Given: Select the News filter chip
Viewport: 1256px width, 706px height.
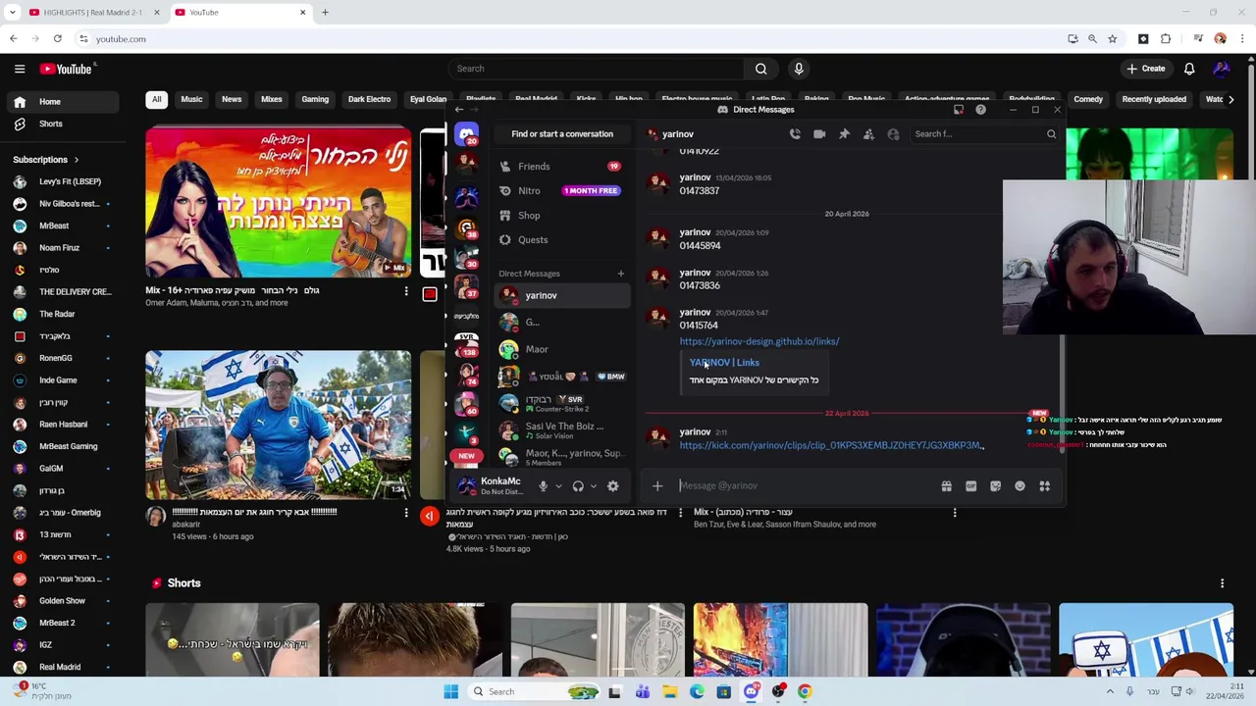Looking at the screenshot, I should click(x=232, y=99).
